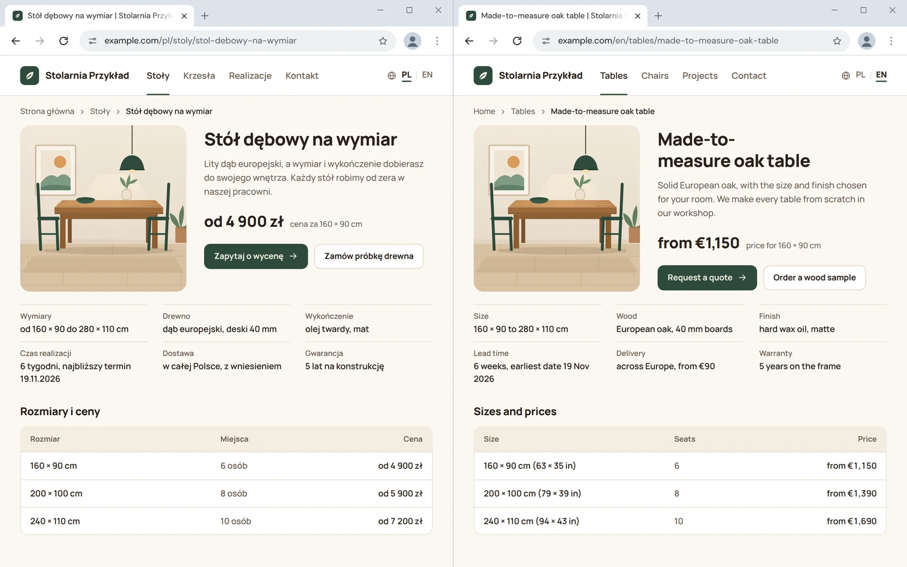
Task: Open Contact navigation item
Action: click(x=748, y=75)
